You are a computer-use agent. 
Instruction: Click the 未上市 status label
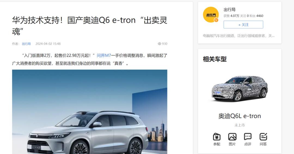(x=240, y=125)
